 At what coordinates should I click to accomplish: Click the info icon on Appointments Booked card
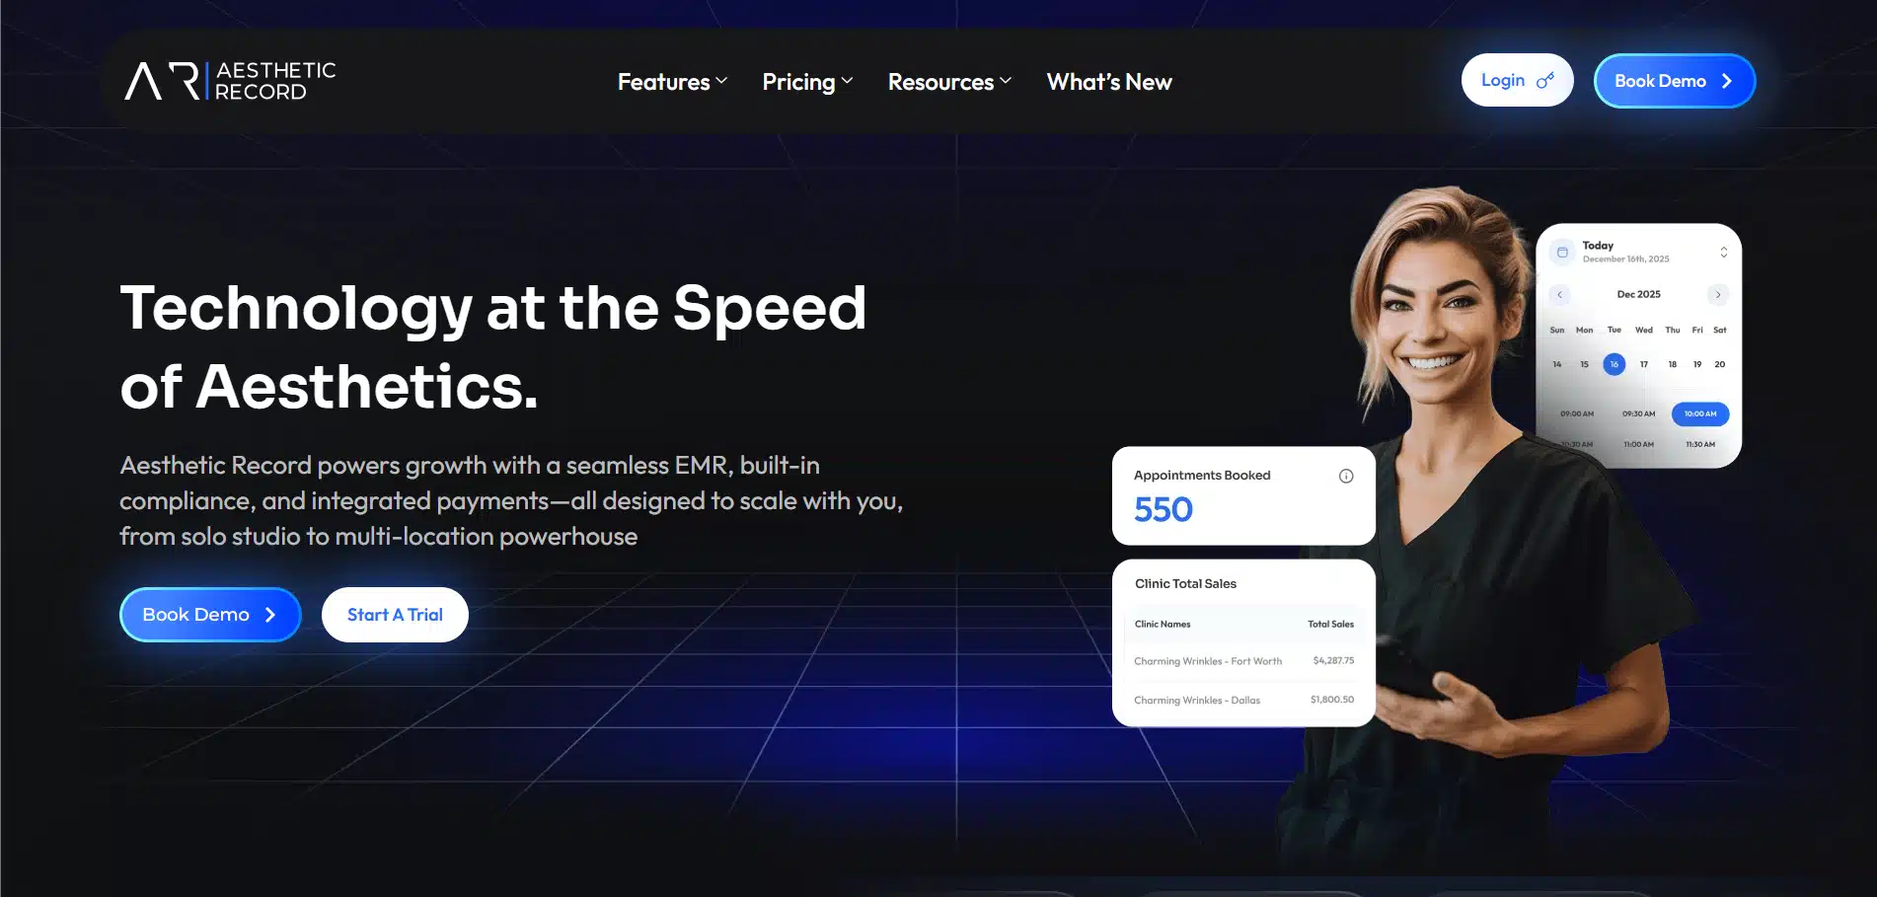click(1346, 476)
